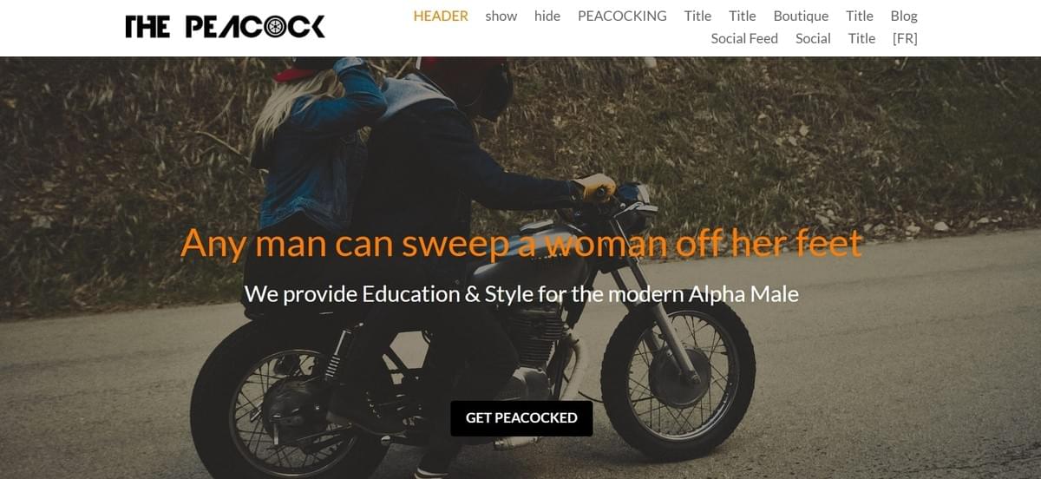Select the show nav link
The image size is (1041, 479).
(x=501, y=16)
